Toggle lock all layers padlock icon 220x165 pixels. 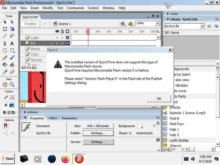[x=62, y=31]
